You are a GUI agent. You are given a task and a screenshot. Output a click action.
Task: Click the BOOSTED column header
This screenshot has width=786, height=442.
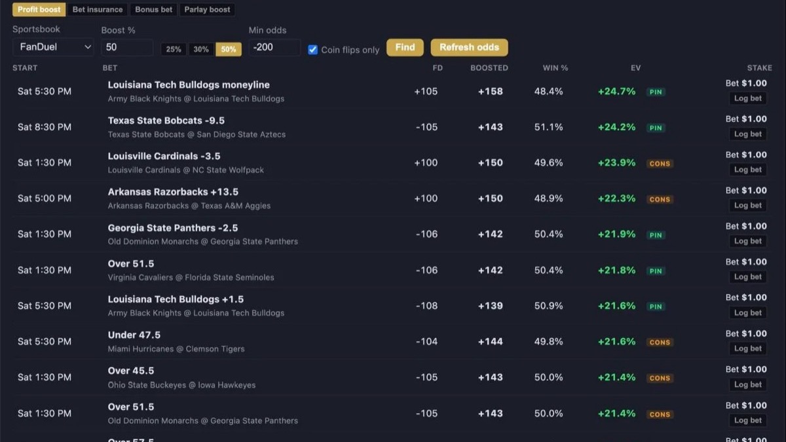click(489, 68)
